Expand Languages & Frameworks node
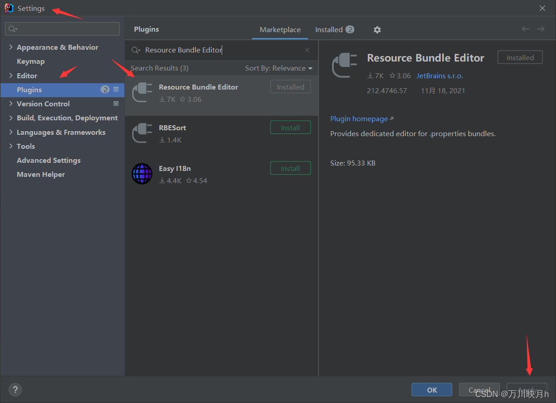The width and height of the screenshot is (556, 403). point(11,132)
